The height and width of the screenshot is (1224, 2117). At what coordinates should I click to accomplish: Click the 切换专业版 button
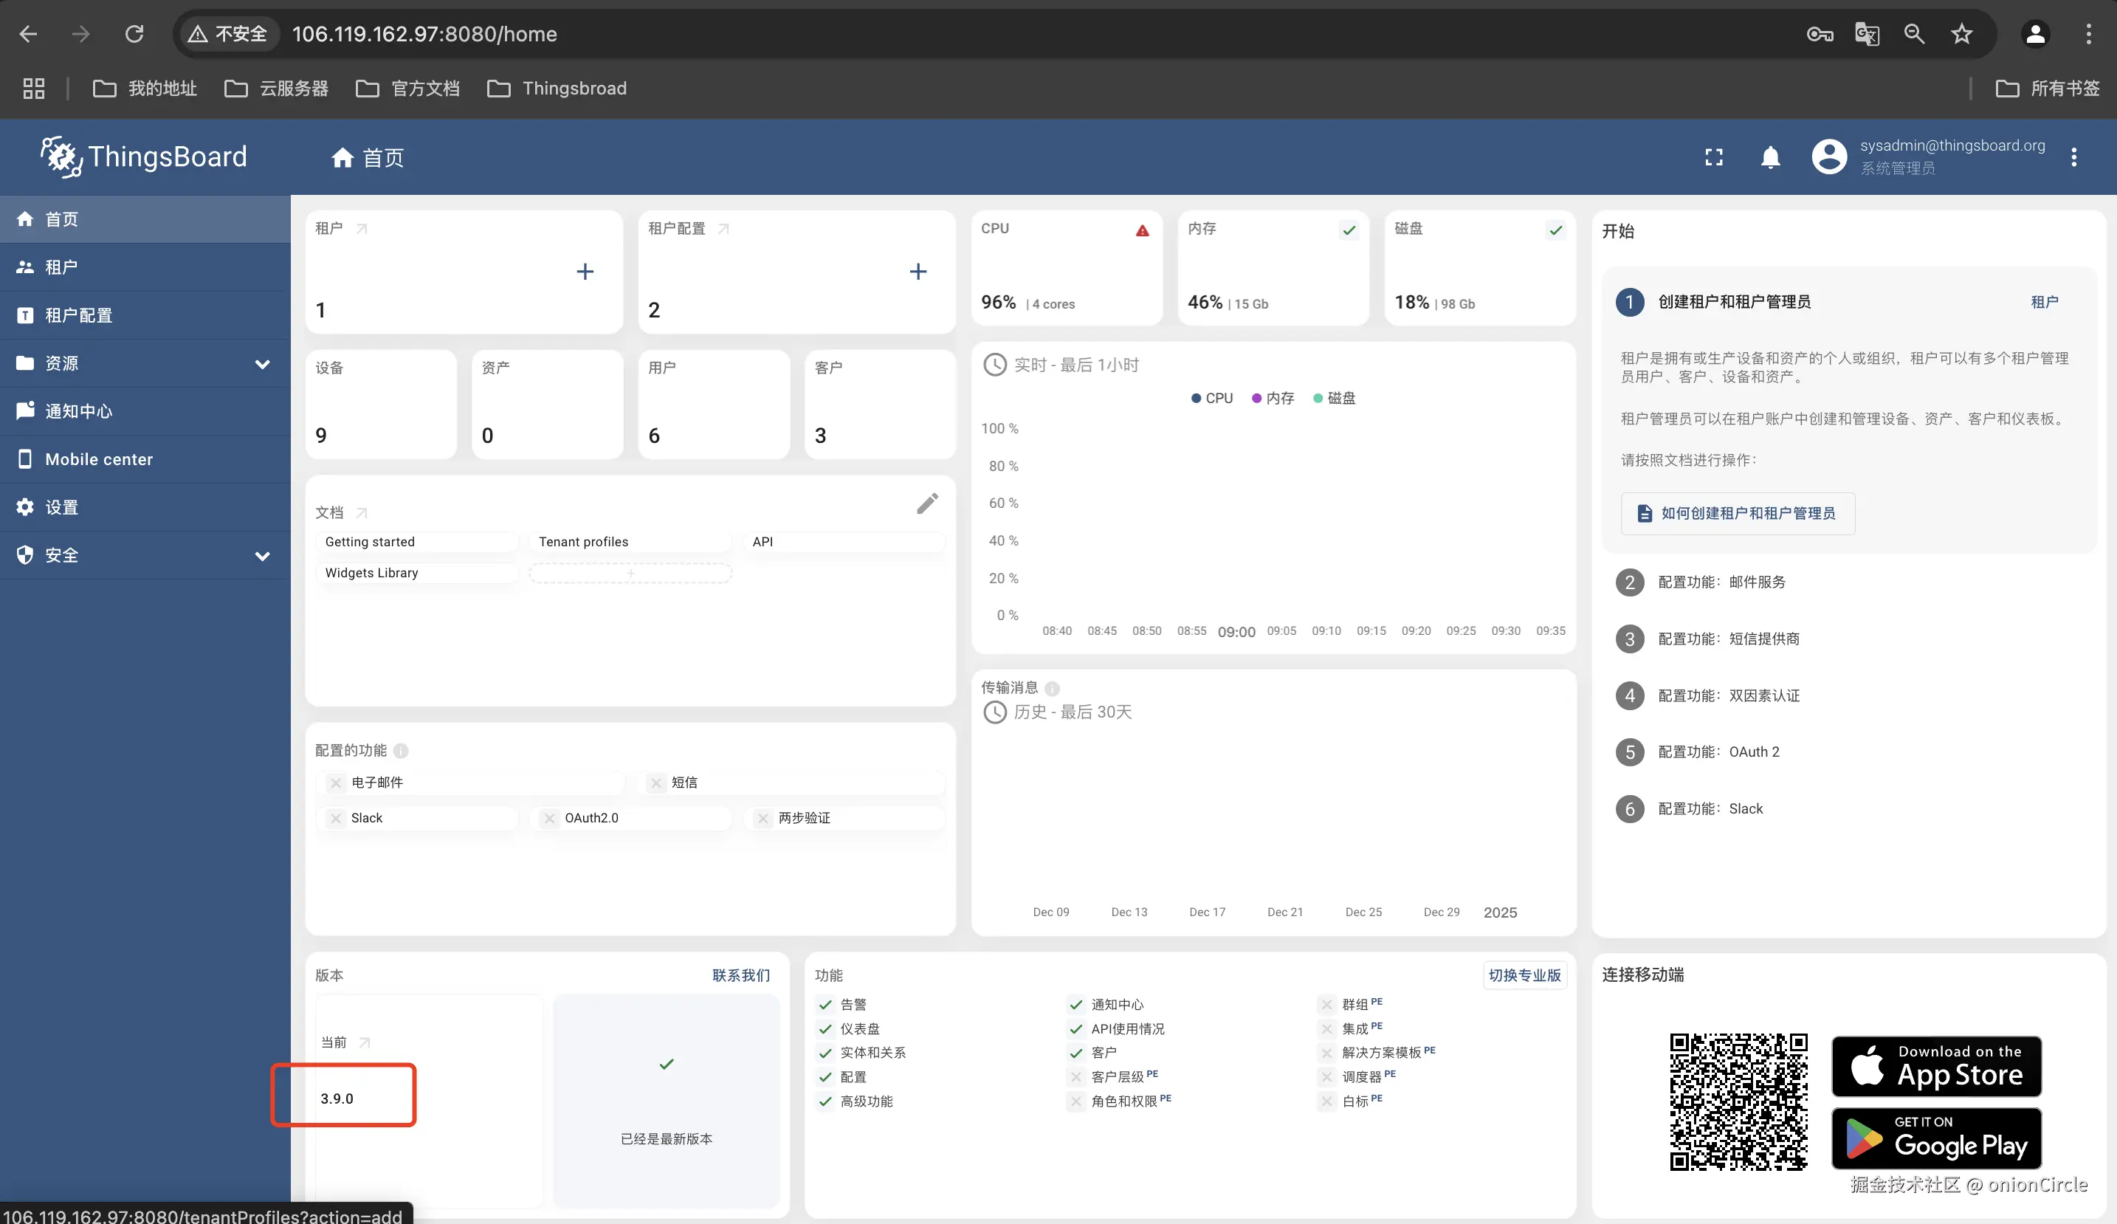pos(1524,975)
